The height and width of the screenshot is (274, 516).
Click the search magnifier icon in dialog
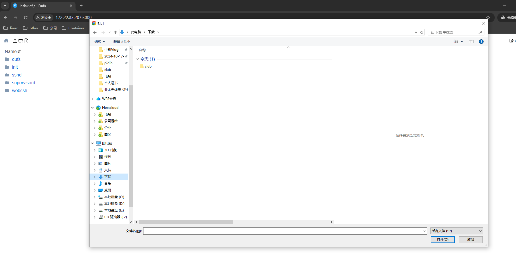tap(480, 32)
